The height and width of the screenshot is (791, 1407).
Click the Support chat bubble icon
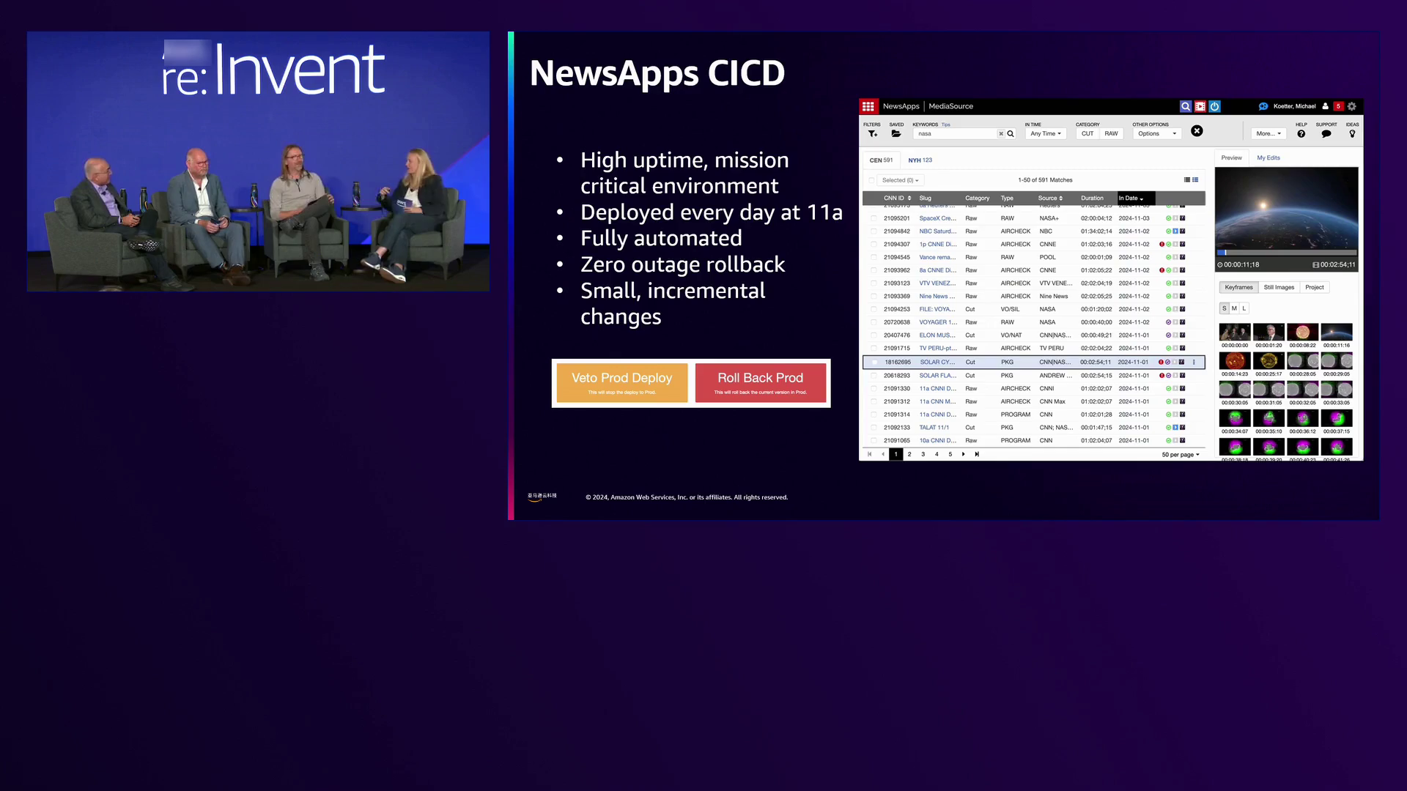click(x=1326, y=133)
